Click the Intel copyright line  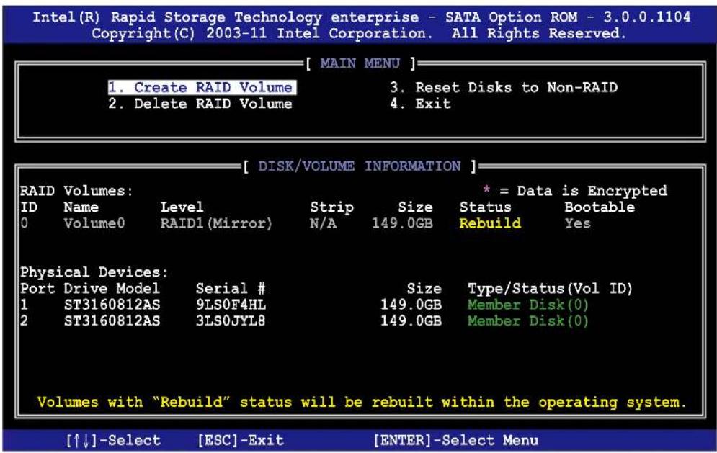[x=358, y=33]
